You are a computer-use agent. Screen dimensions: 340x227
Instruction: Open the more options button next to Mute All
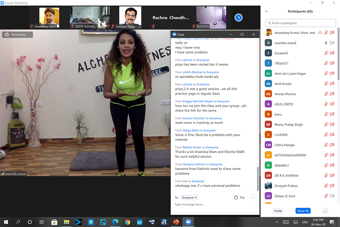click(325, 211)
